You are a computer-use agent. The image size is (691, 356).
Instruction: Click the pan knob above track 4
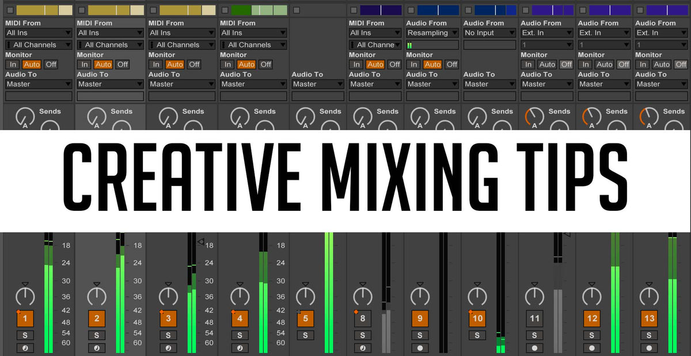[240, 296]
